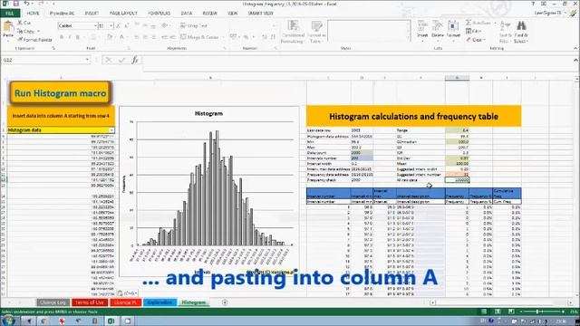
Task: Switch to the FORMULAS tab
Action: pyautogui.click(x=159, y=13)
